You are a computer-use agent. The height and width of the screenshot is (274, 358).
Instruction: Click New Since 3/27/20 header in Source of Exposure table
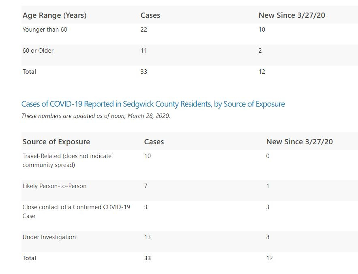pos(300,142)
